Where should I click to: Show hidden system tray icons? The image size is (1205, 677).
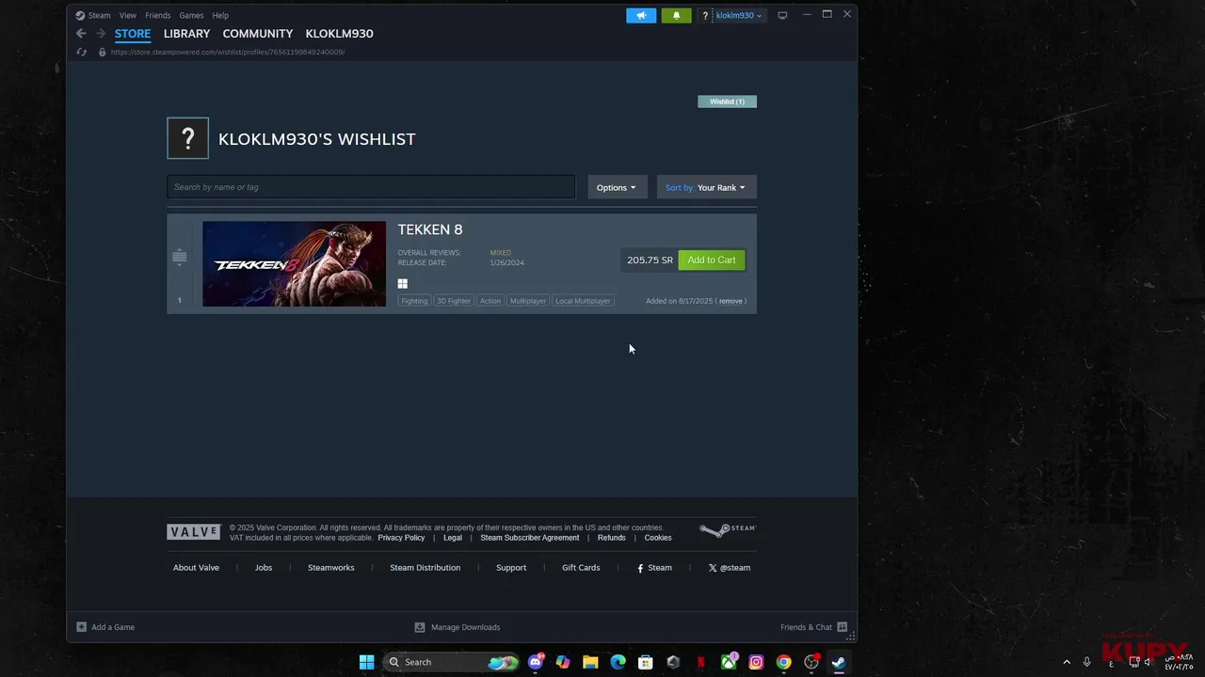click(x=1067, y=662)
